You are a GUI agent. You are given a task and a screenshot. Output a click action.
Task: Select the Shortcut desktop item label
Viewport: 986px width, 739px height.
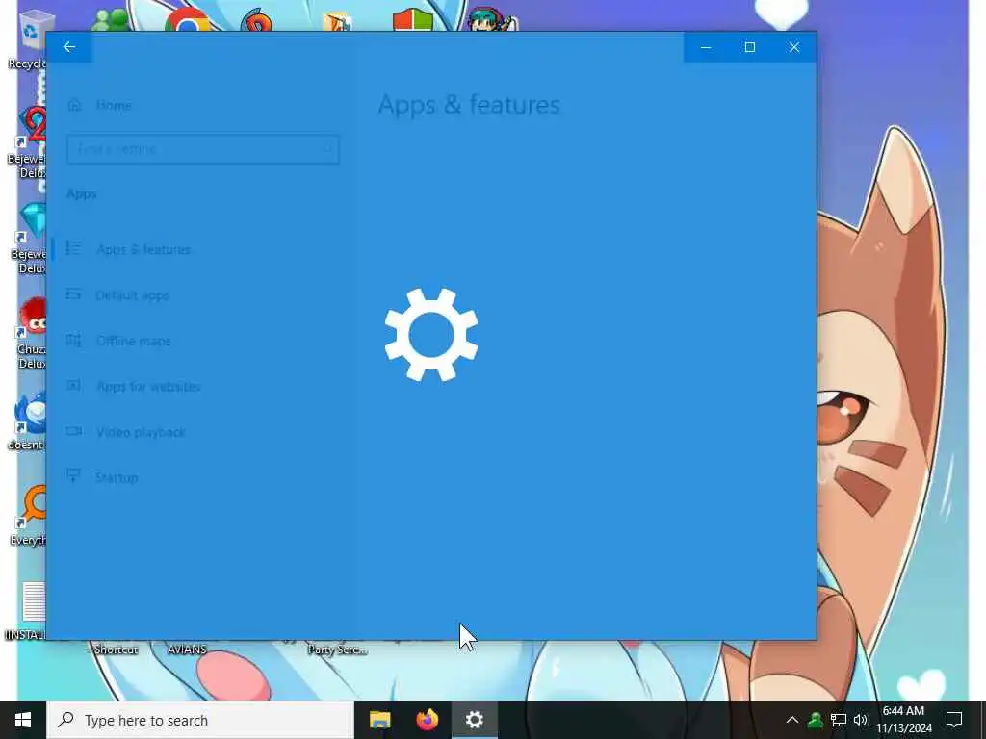pos(116,650)
